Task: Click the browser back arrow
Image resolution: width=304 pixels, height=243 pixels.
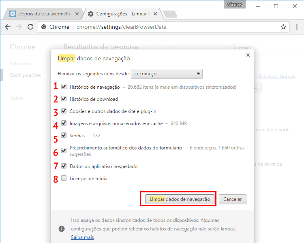Action: pyautogui.click(x=8, y=27)
